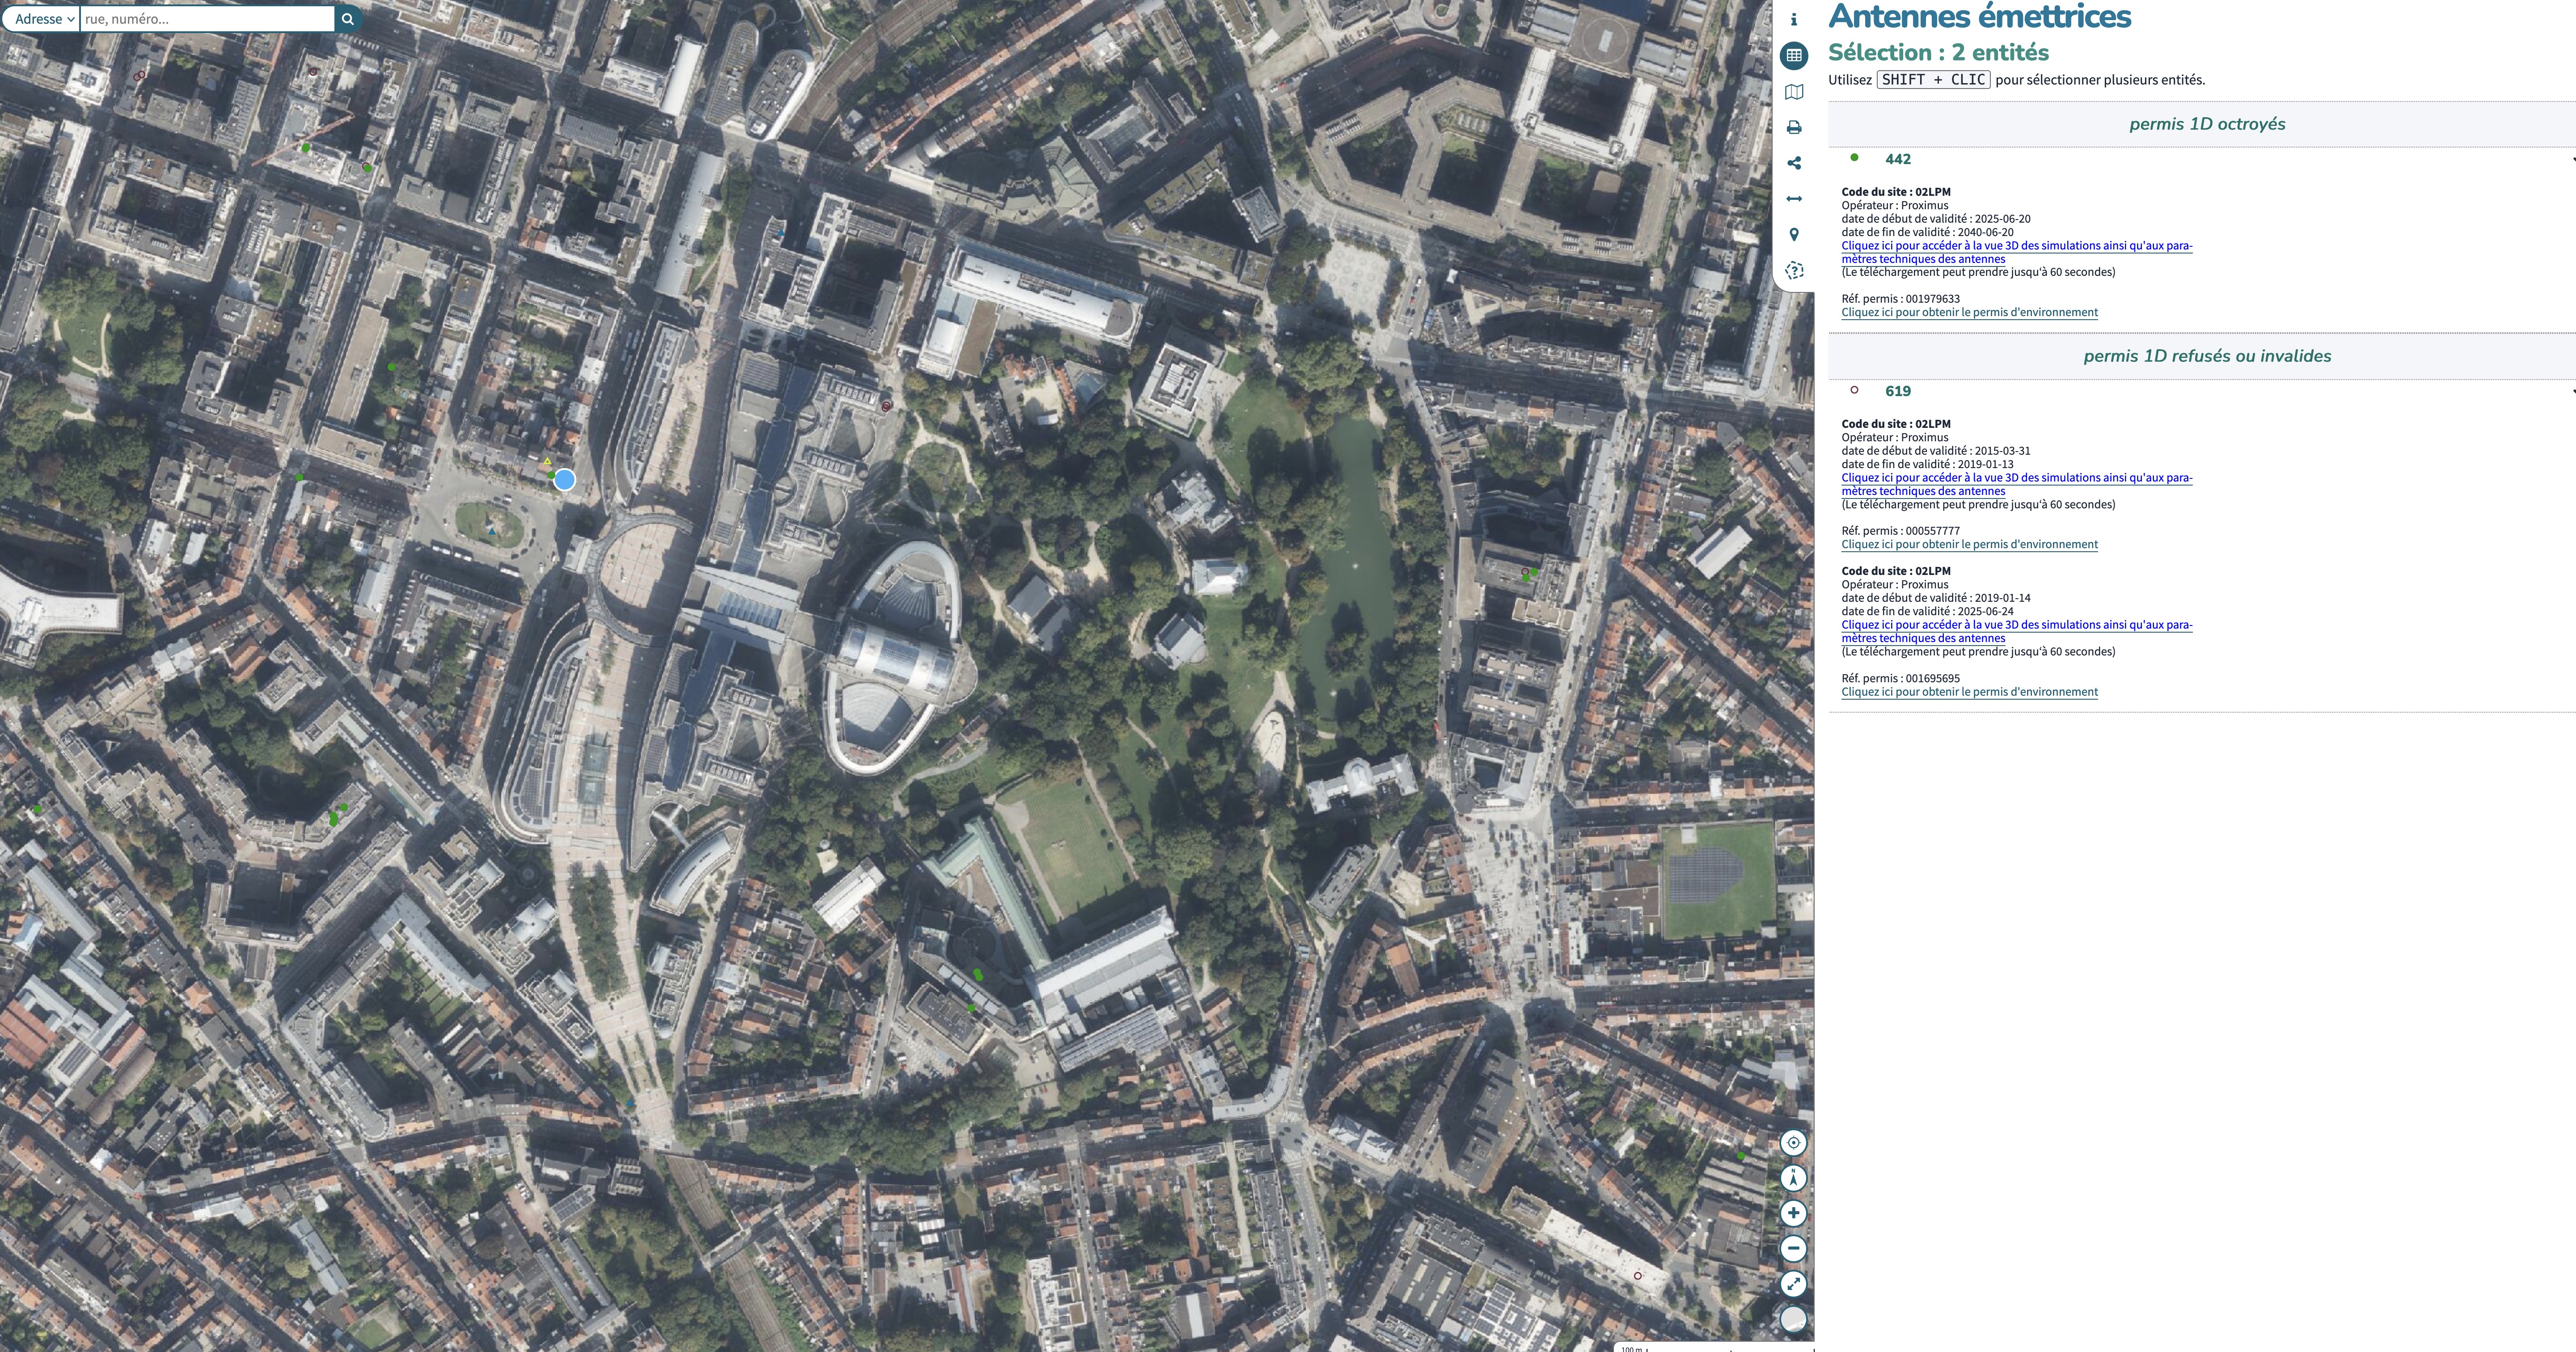Select the location pin tool

pos(1794,235)
